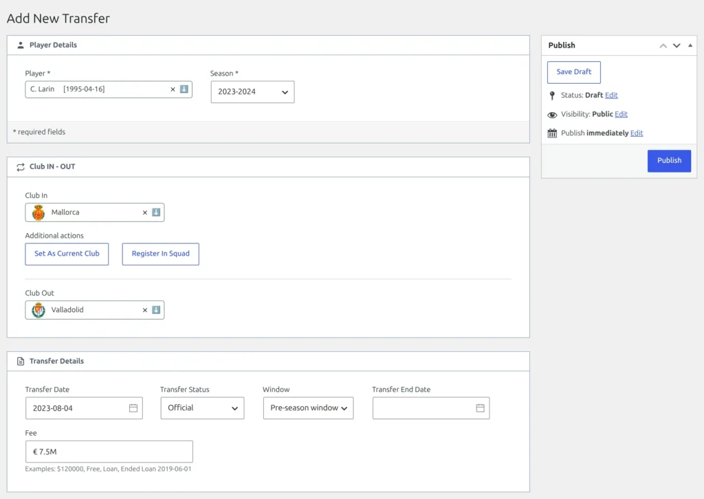Screen dimensions: 704x499
Task: Click the Player field showing C. Larin
Action: pyautogui.click(x=109, y=89)
